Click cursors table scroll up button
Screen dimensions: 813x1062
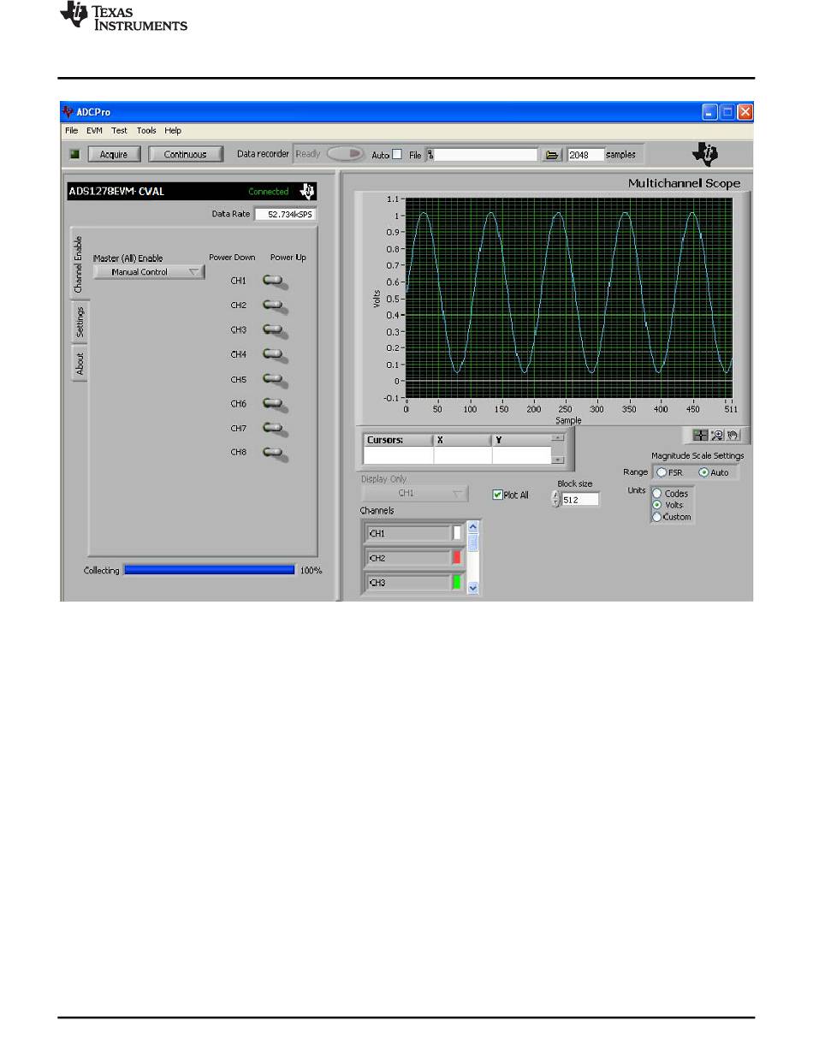click(559, 437)
